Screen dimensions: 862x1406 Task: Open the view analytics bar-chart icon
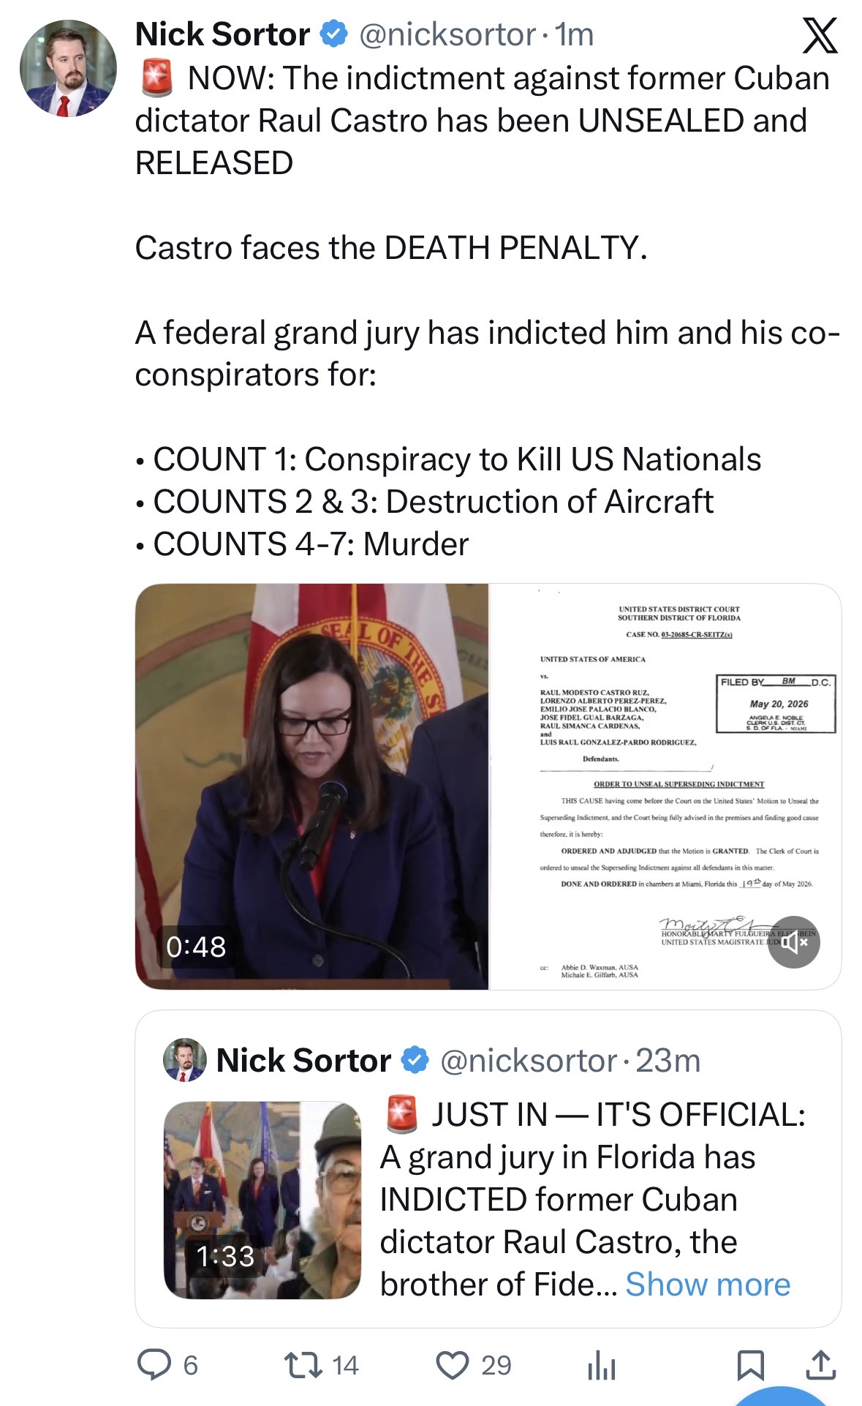point(602,1365)
